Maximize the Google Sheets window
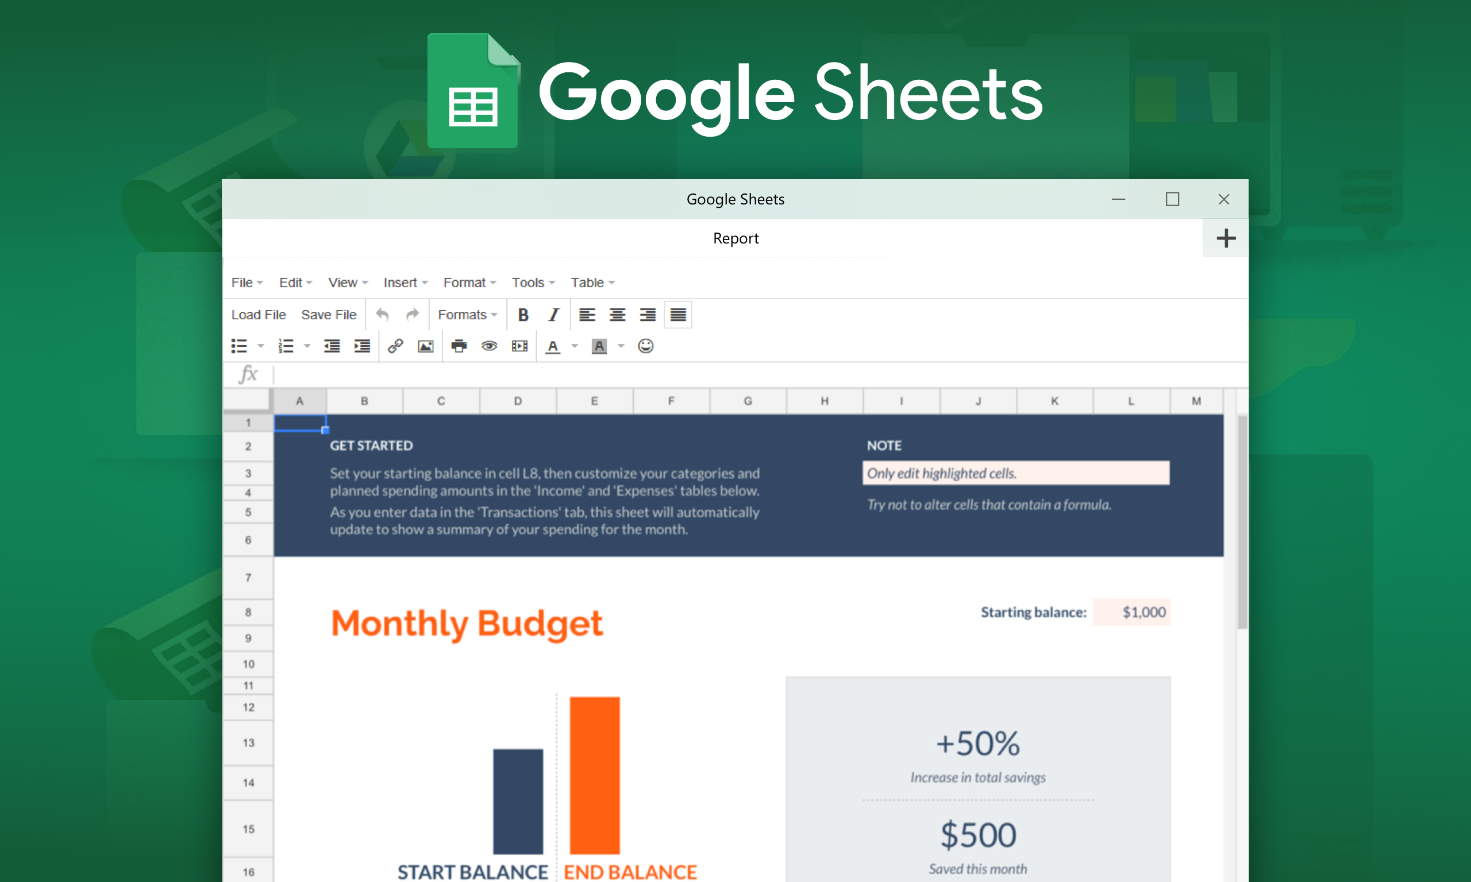This screenshot has height=882, width=1471. (1172, 199)
